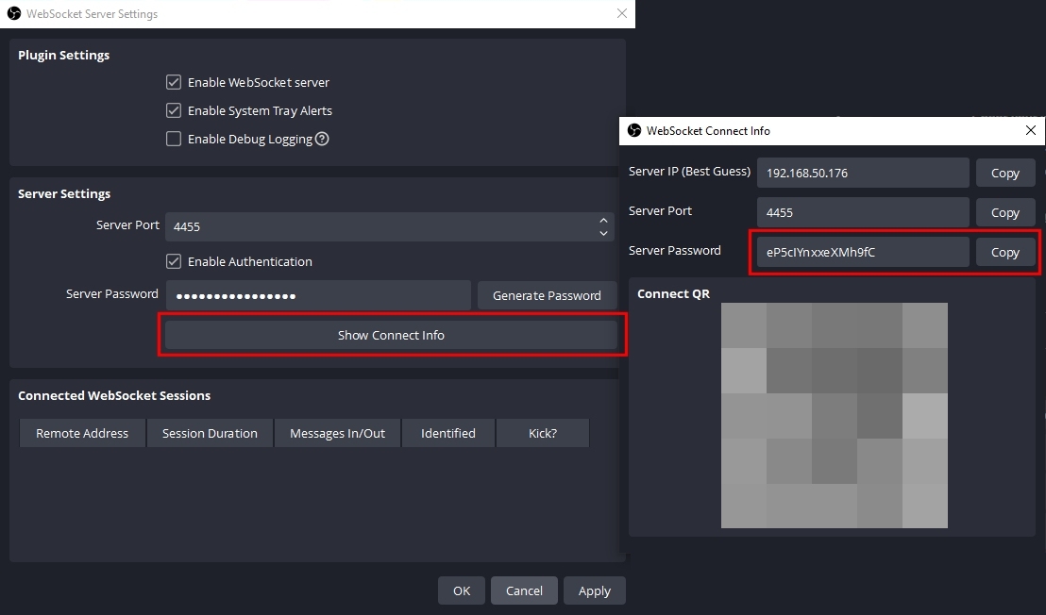Select the Remote Address column header
This screenshot has height=615, width=1046.
82,433
